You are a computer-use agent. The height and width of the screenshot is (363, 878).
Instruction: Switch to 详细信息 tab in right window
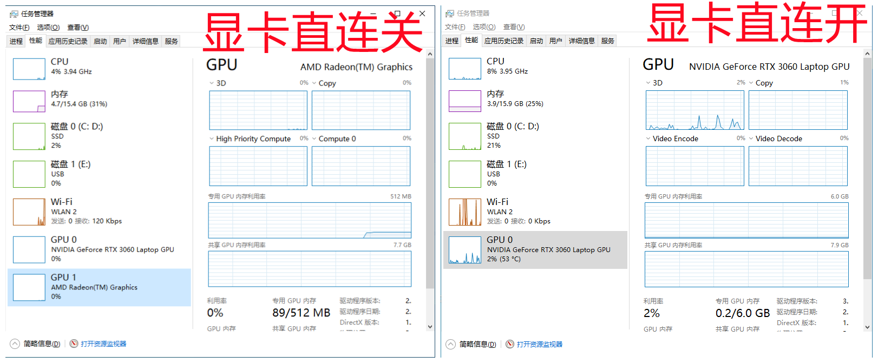(x=582, y=41)
